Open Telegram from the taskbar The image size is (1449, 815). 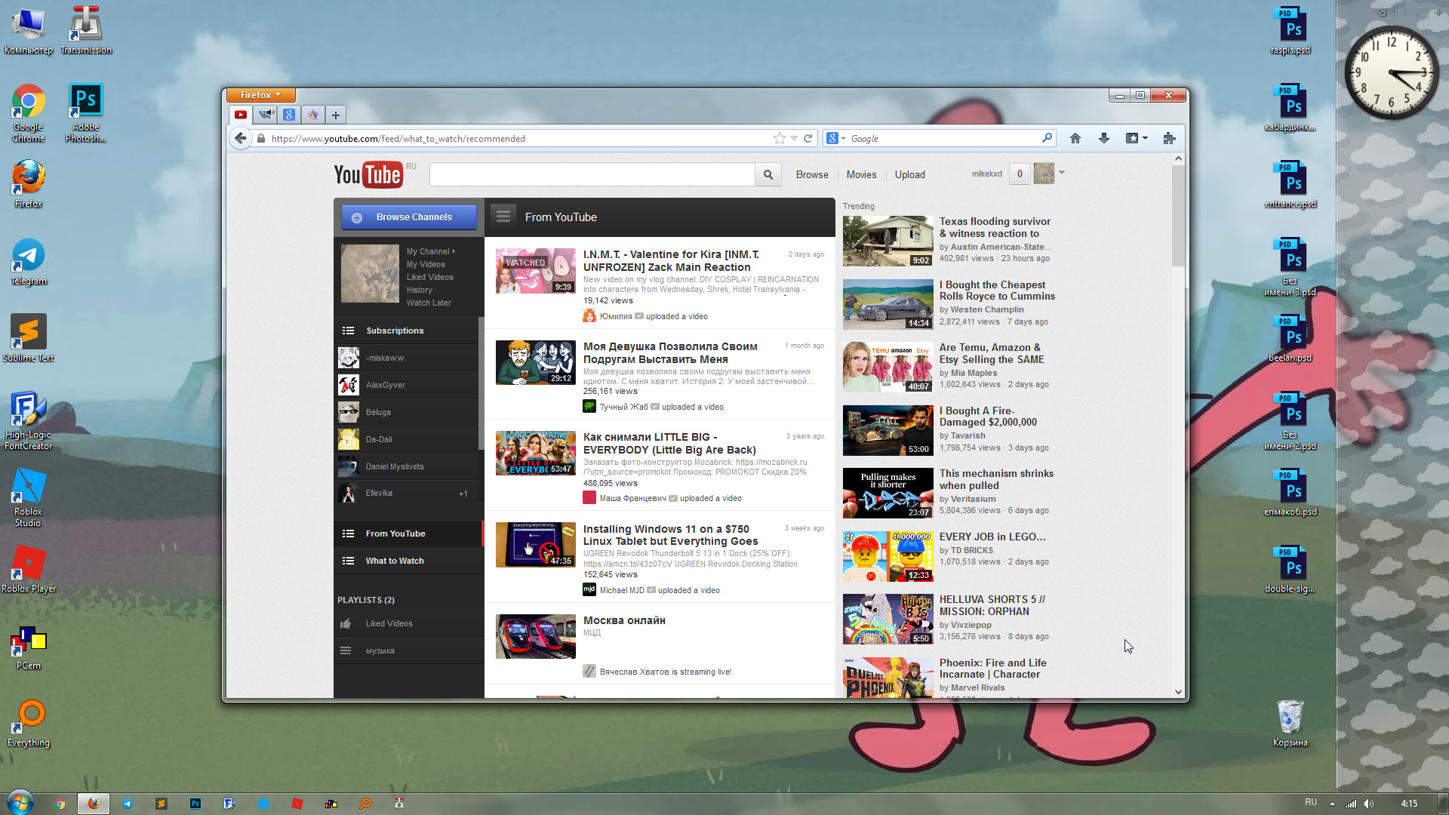coord(127,804)
